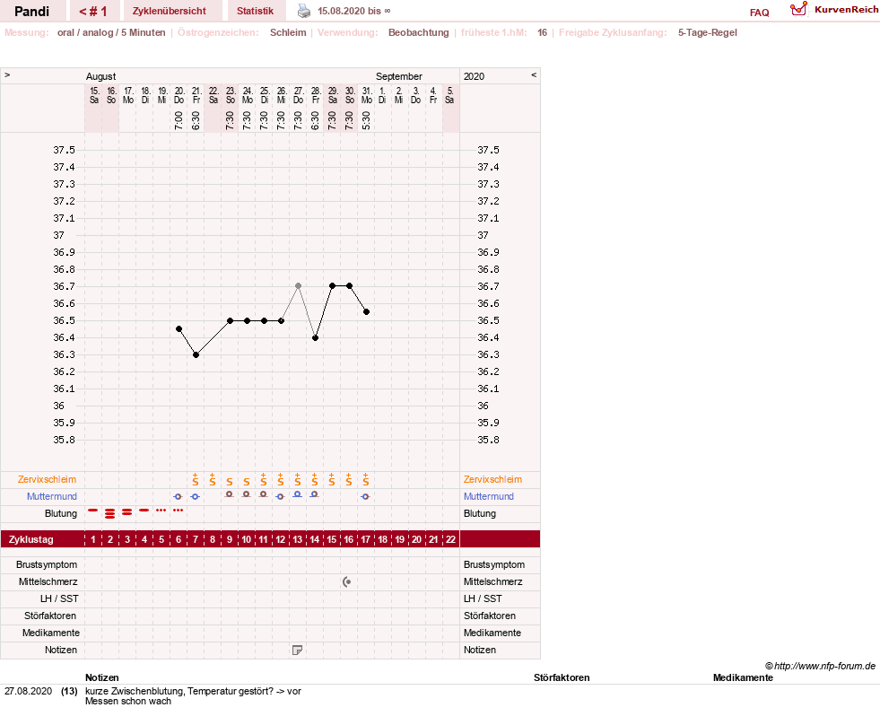The height and width of the screenshot is (725, 880).
Task: Click bleeding marker on cycle day 1
Action: click(93, 510)
